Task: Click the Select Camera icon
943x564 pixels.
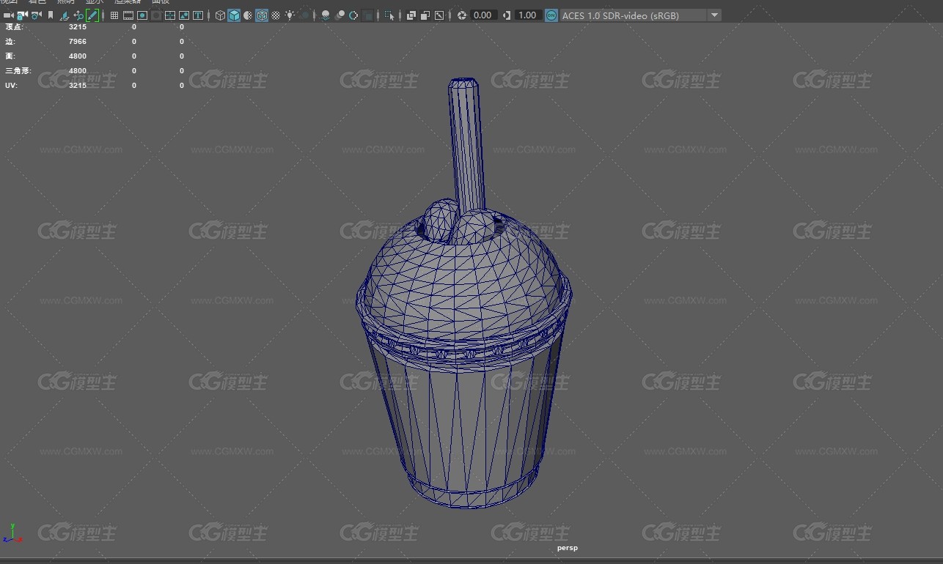Action: pyautogui.click(x=8, y=15)
